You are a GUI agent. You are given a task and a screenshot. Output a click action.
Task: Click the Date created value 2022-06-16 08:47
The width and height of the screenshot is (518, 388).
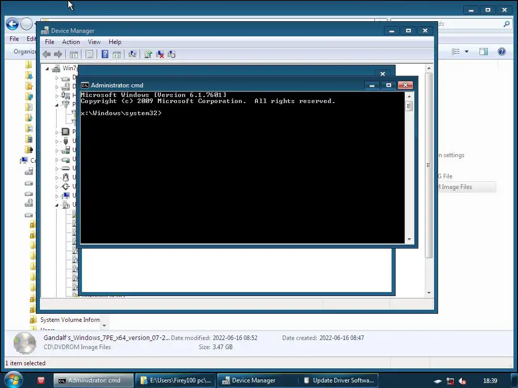click(x=341, y=338)
